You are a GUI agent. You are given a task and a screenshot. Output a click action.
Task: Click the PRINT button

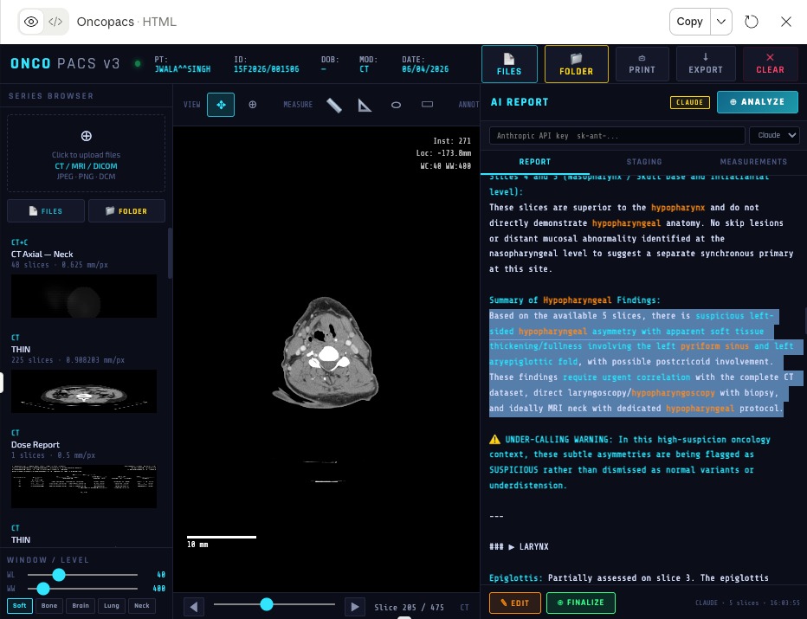click(x=642, y=64)
